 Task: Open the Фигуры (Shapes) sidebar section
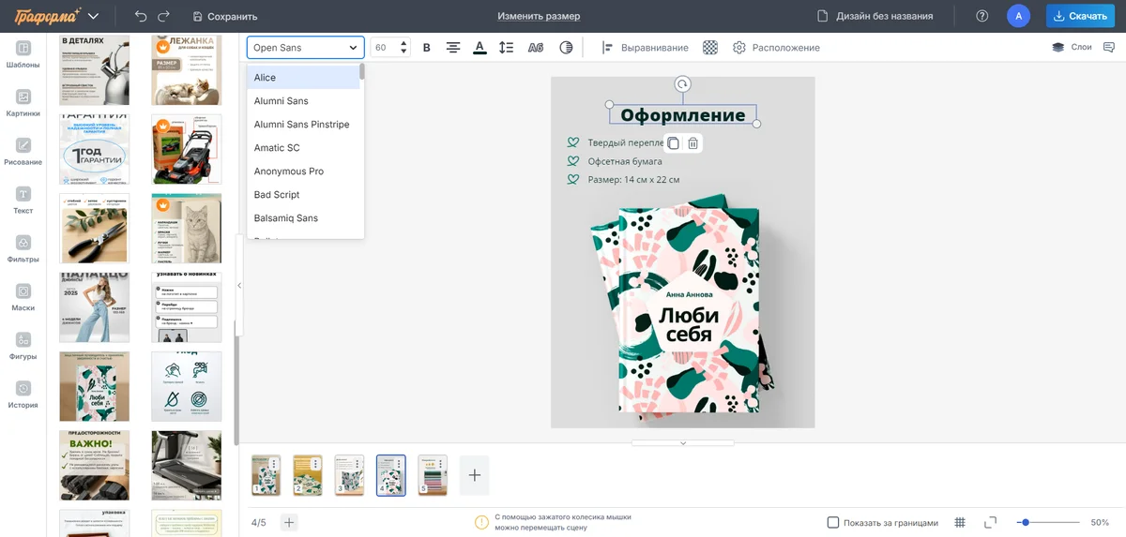point(23,346)
